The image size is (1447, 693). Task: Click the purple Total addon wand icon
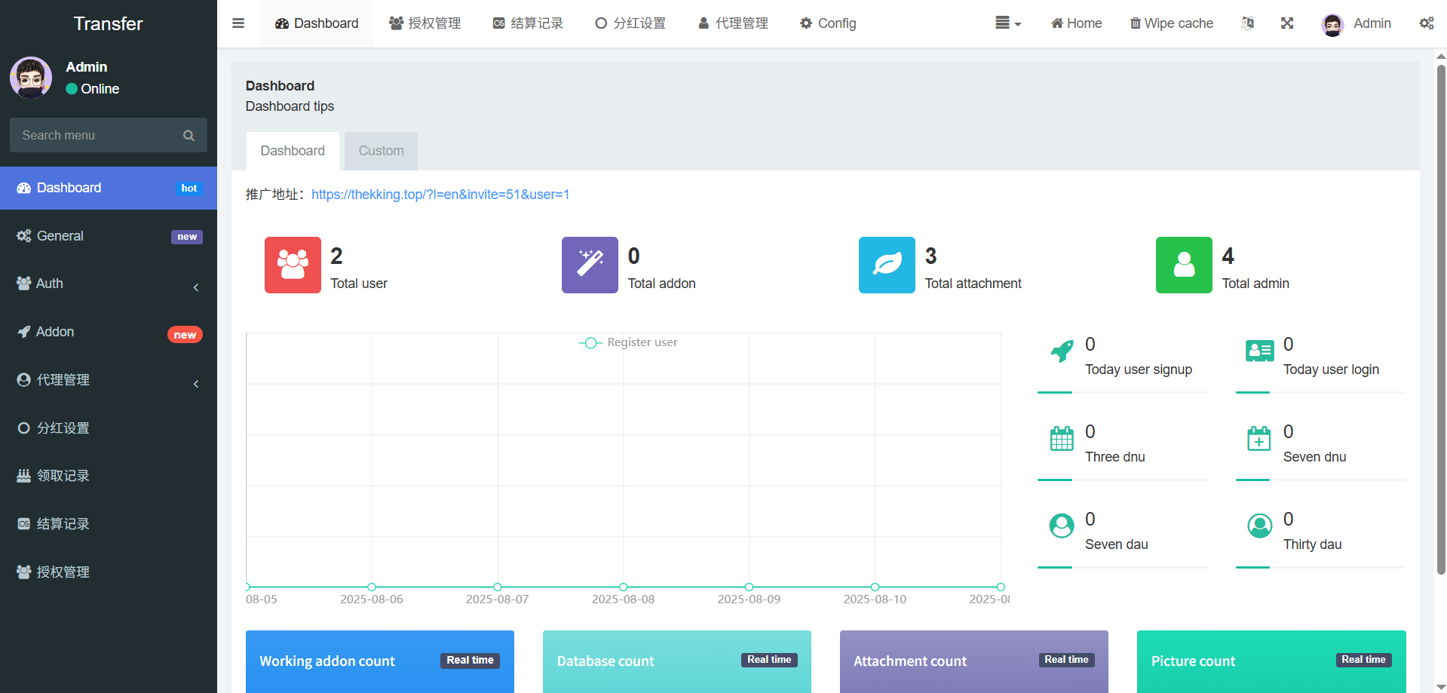(590, 265)
